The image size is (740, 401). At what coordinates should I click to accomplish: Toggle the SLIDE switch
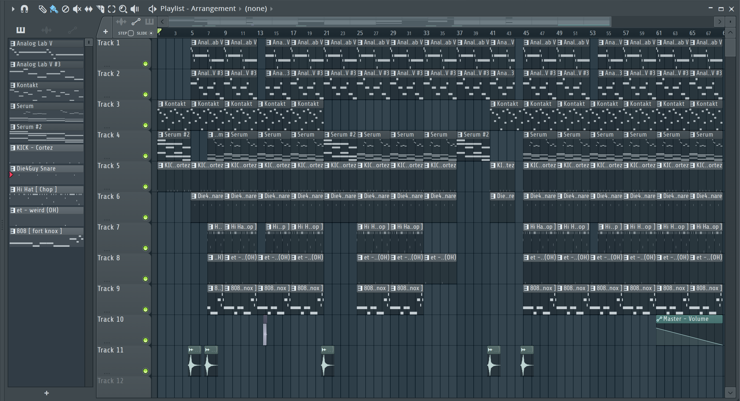click(x=151, y=33)
